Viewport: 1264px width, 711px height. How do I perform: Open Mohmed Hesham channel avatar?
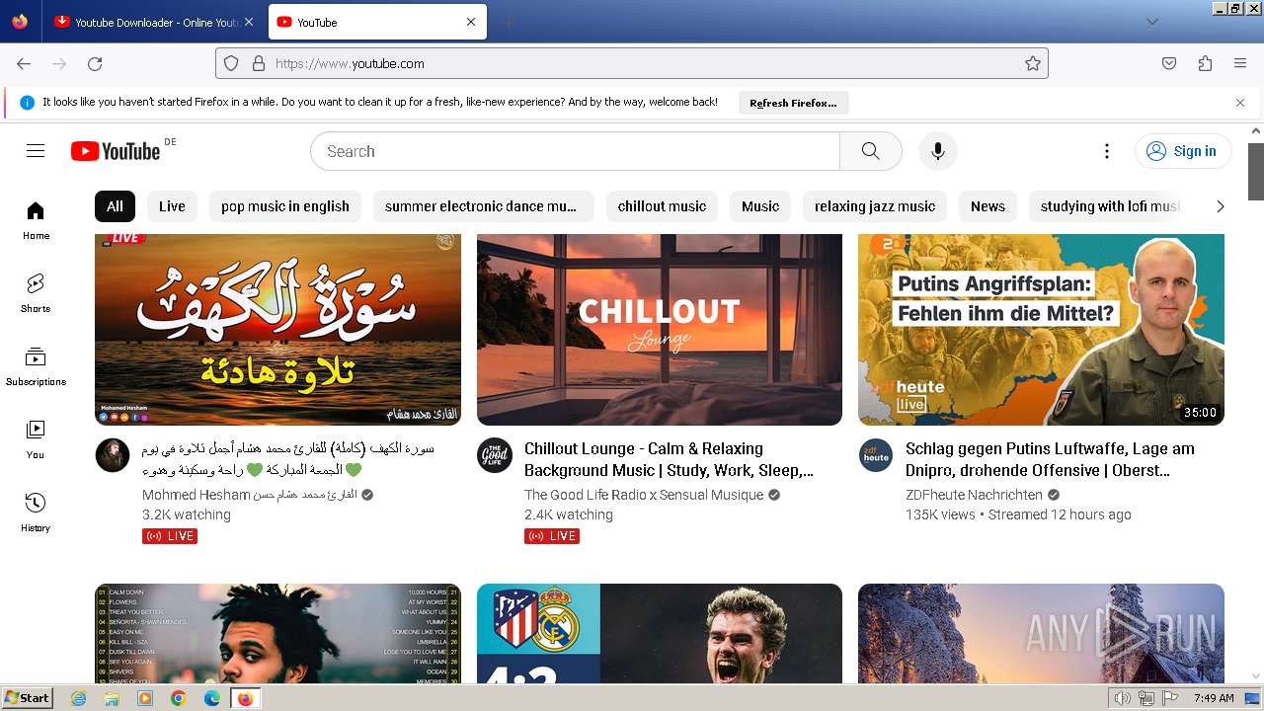tap(113, 455)
